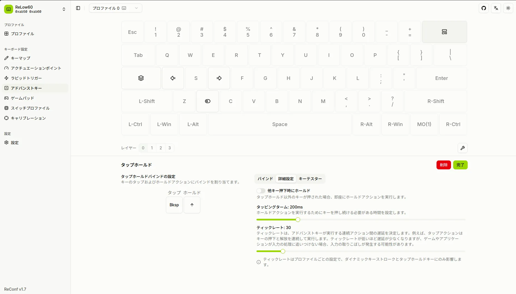
Task: Collapse the sidebar panel icon
Action: click(x=78, y=8)
